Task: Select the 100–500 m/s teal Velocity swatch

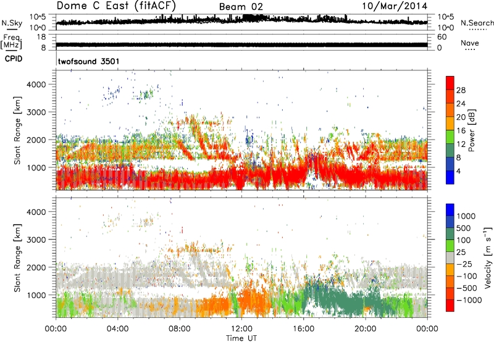Action: tap(450, 234)
